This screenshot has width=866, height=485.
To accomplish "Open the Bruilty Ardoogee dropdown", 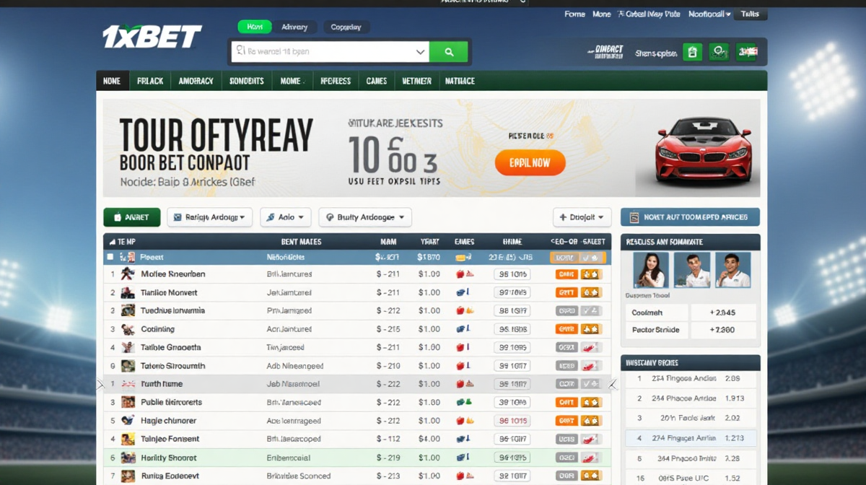I will click(365, 217).
